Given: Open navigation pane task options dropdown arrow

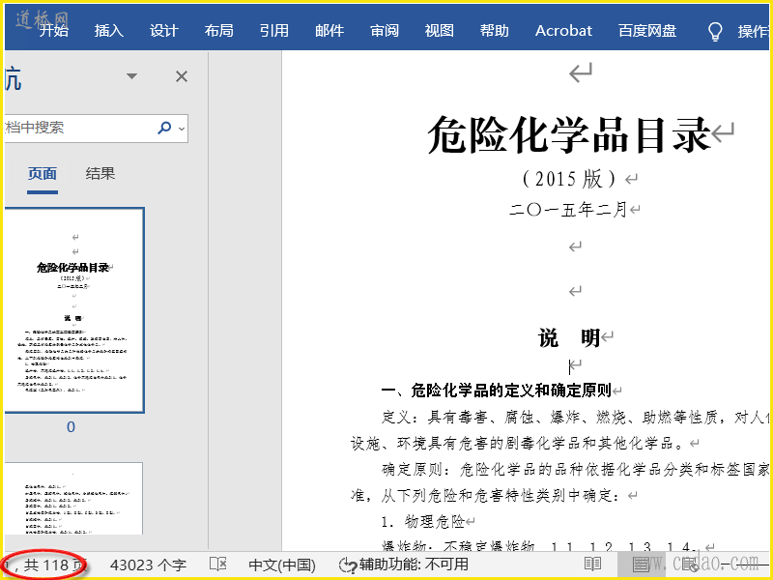Looking at the screenshot, I should (x=131, y=76).
